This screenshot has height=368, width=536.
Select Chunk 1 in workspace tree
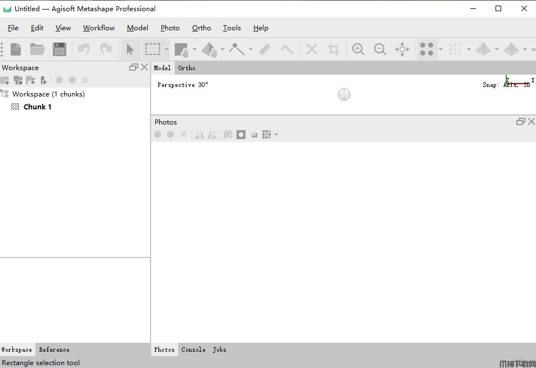click(x=37, y=107)
